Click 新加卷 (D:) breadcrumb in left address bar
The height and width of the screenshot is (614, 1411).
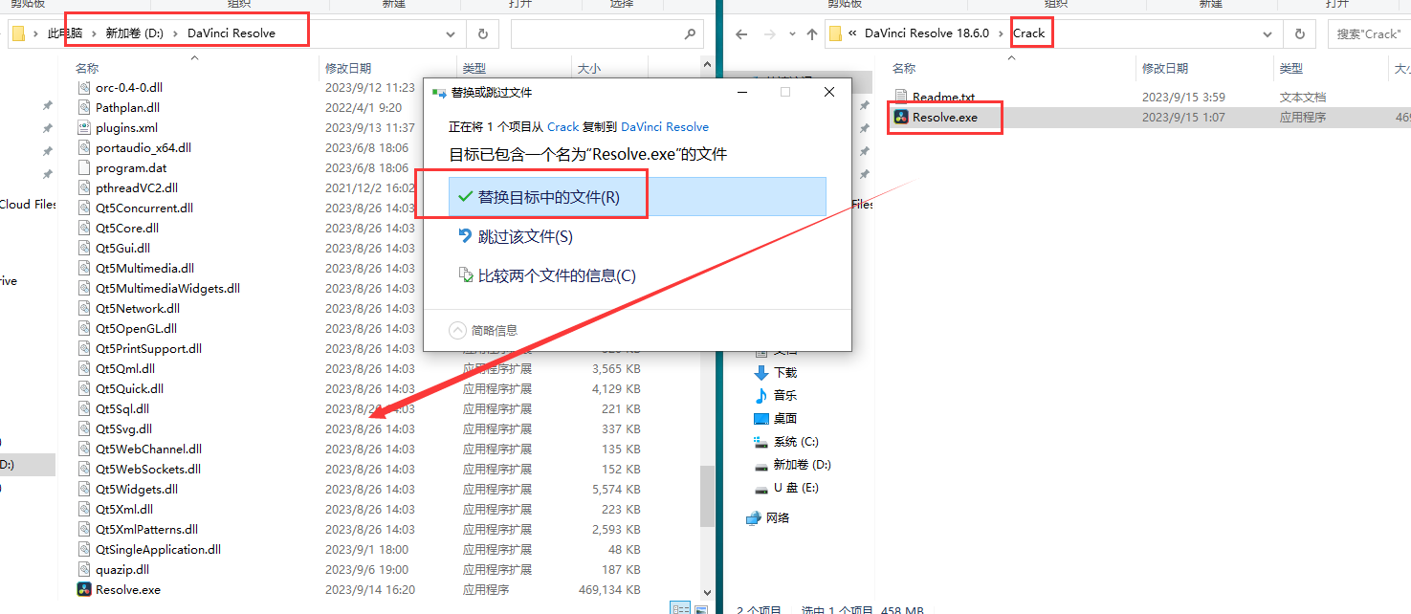coord(134,33)
